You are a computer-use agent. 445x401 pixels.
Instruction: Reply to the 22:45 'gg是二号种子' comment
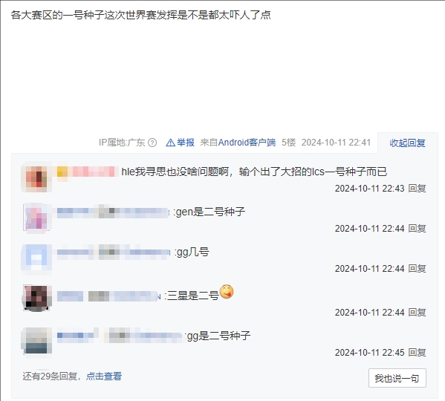pyautogui.click(x=418, y=353)
